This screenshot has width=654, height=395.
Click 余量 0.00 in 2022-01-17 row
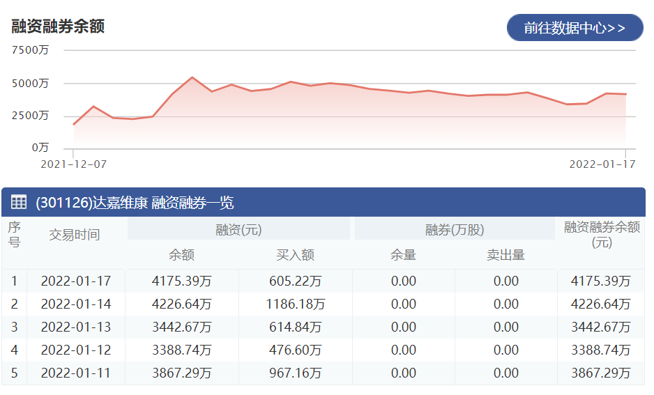(x=403, y=281)
